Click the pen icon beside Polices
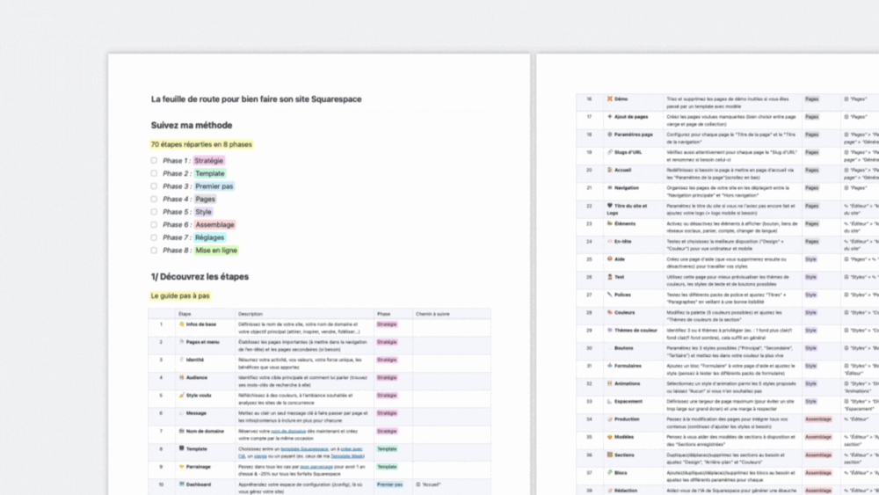This screenshot has width=879, height=495. pyautogui.click(x=610, y=295)
